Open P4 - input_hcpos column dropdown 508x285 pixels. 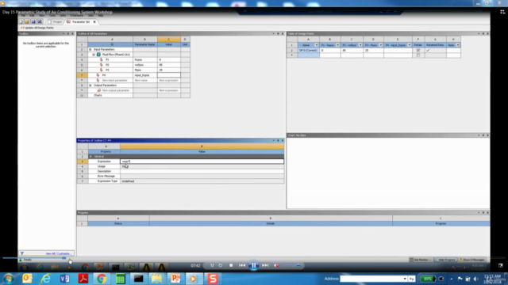[x=410, y=45]
